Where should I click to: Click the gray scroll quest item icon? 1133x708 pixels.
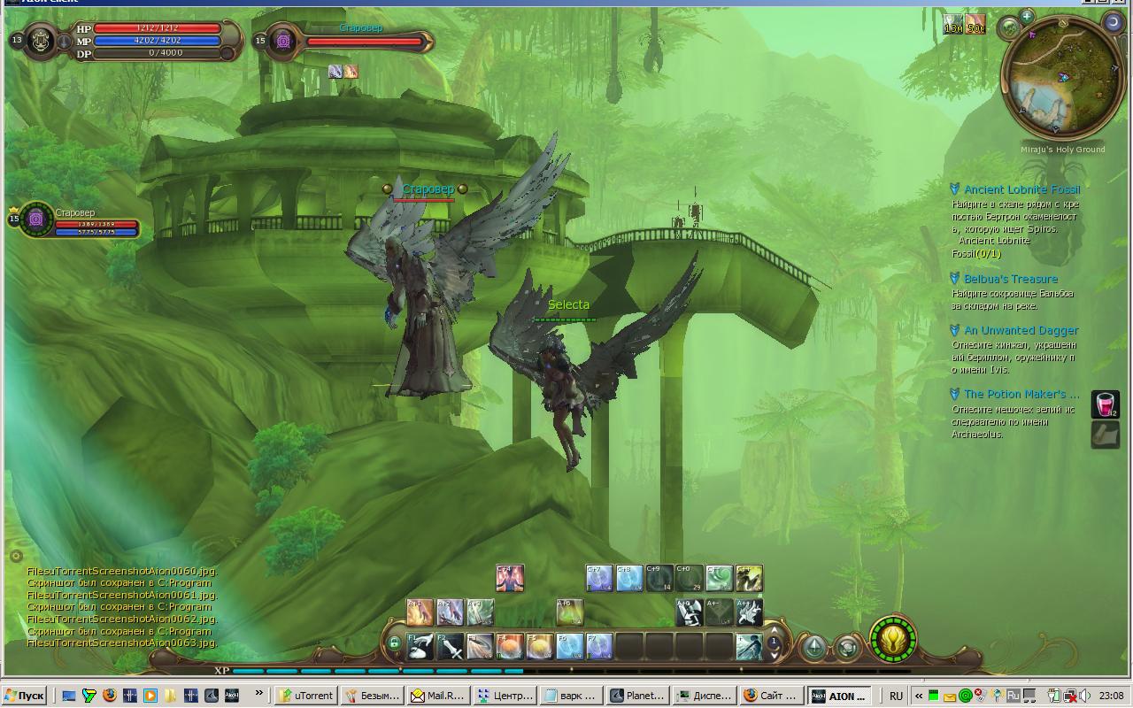coord(1105,435)
